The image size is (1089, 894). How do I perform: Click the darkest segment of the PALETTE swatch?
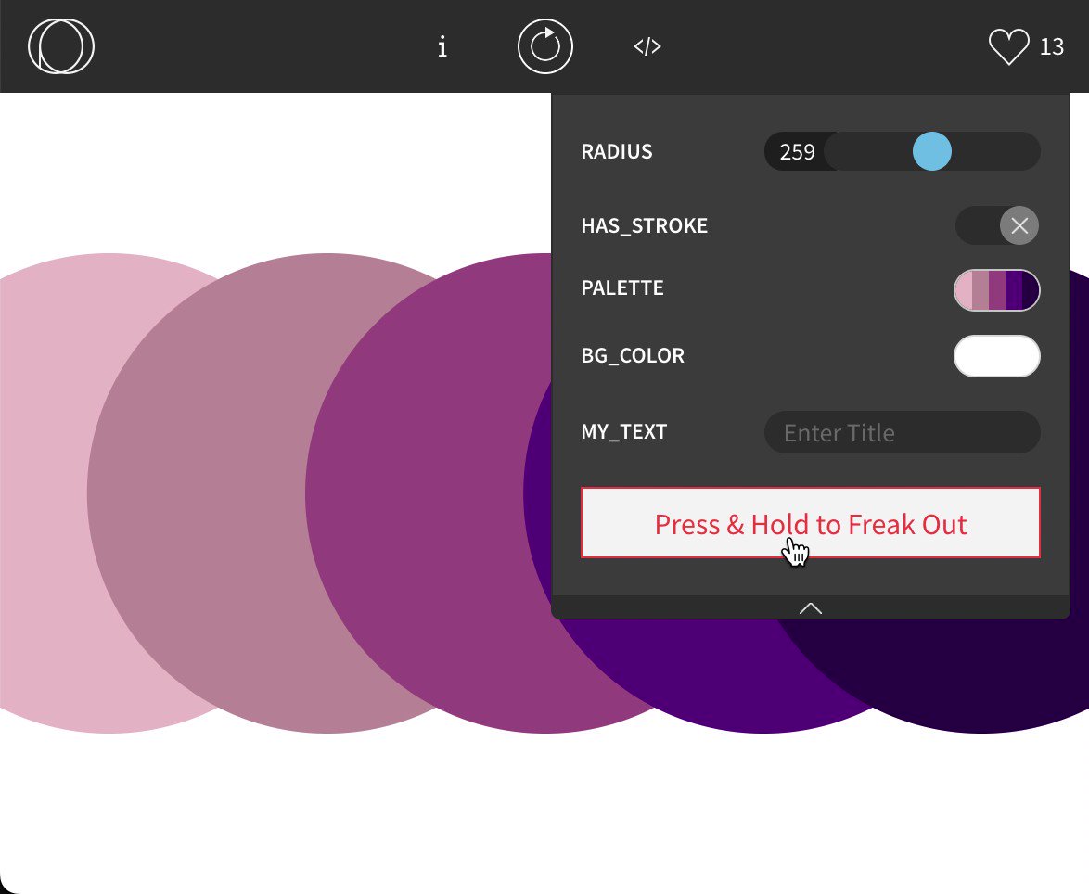pos(1030,289)
